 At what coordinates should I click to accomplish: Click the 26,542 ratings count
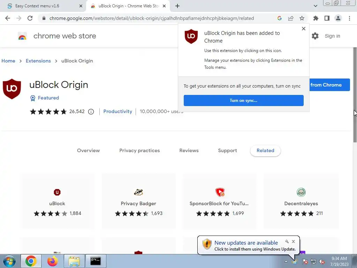click(77, 111)
